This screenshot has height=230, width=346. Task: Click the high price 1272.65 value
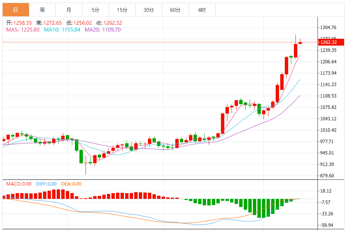[52, 23]
